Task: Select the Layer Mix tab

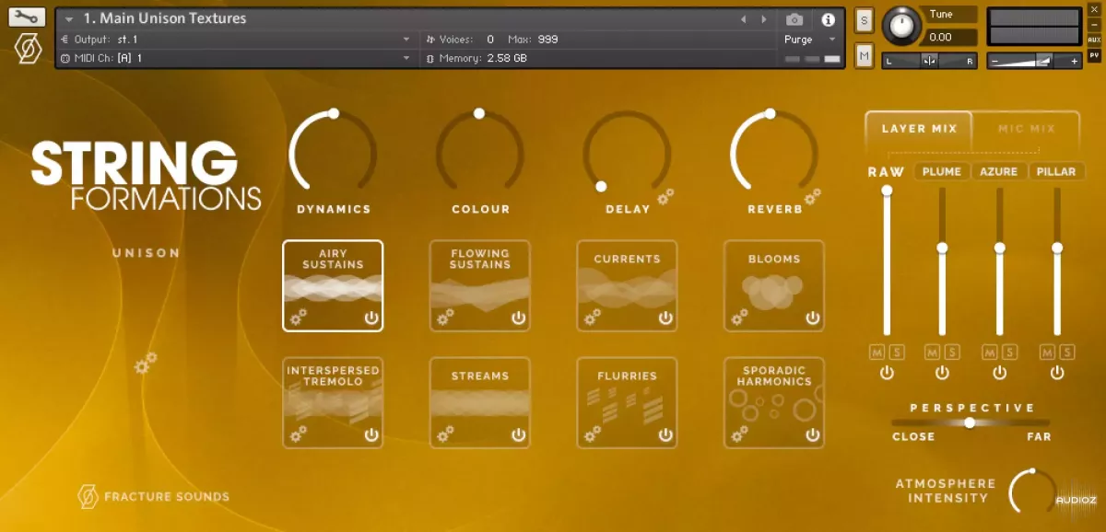Action: tap(919, 129)
